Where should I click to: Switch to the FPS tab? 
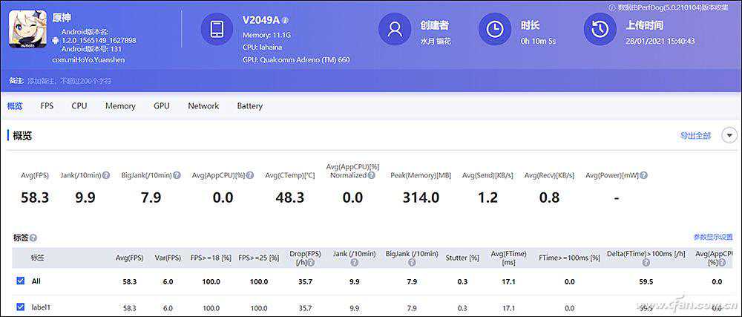(47, 106)
